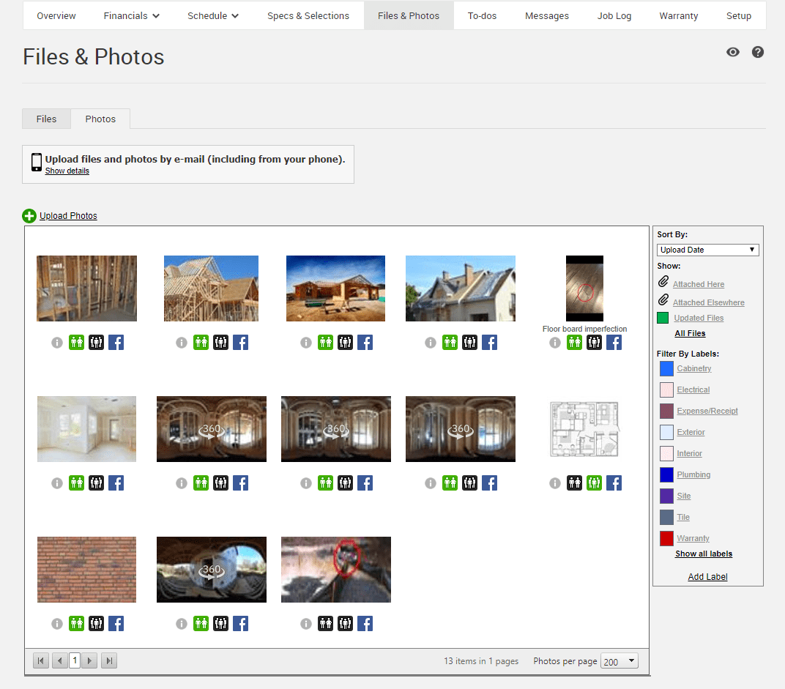Viewport: 785px width, 689px height.
Task: Open the Sort By Upload Date dropdown
Action: point(707,250)
